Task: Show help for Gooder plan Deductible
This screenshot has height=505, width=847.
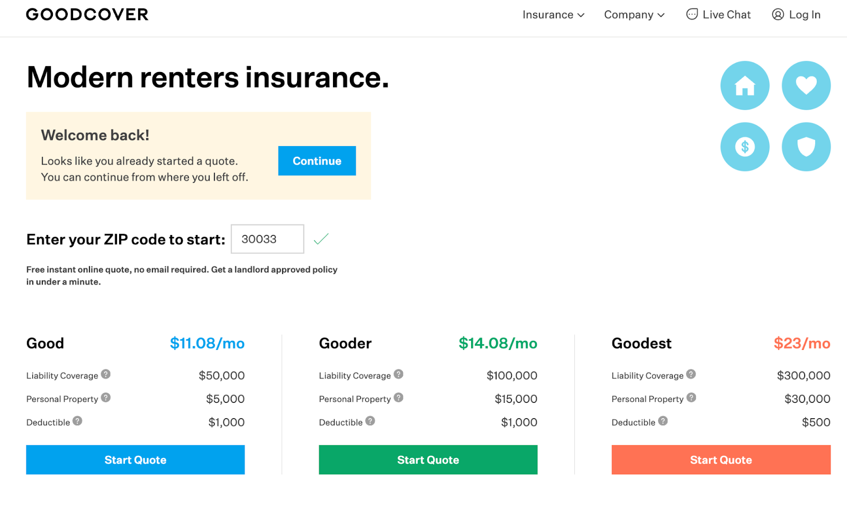Action: click(370, 421)
